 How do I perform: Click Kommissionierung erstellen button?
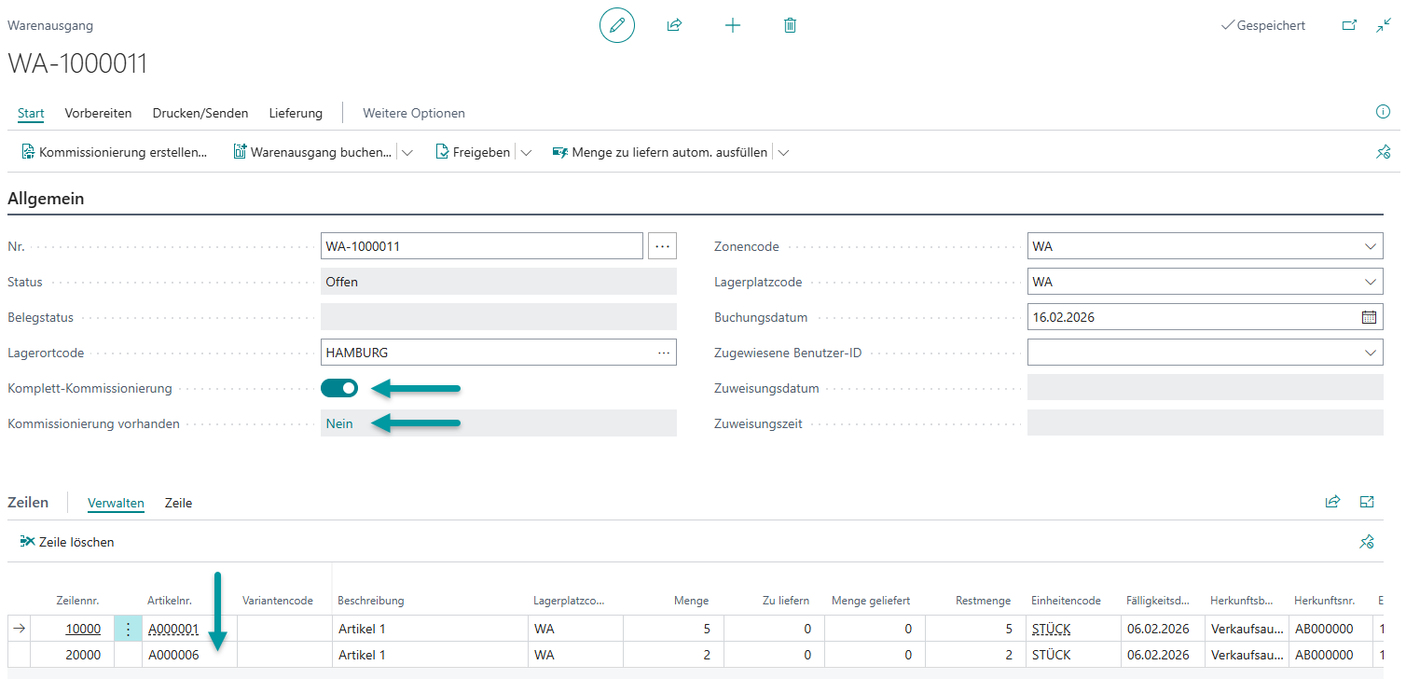[x=114, y=152]
